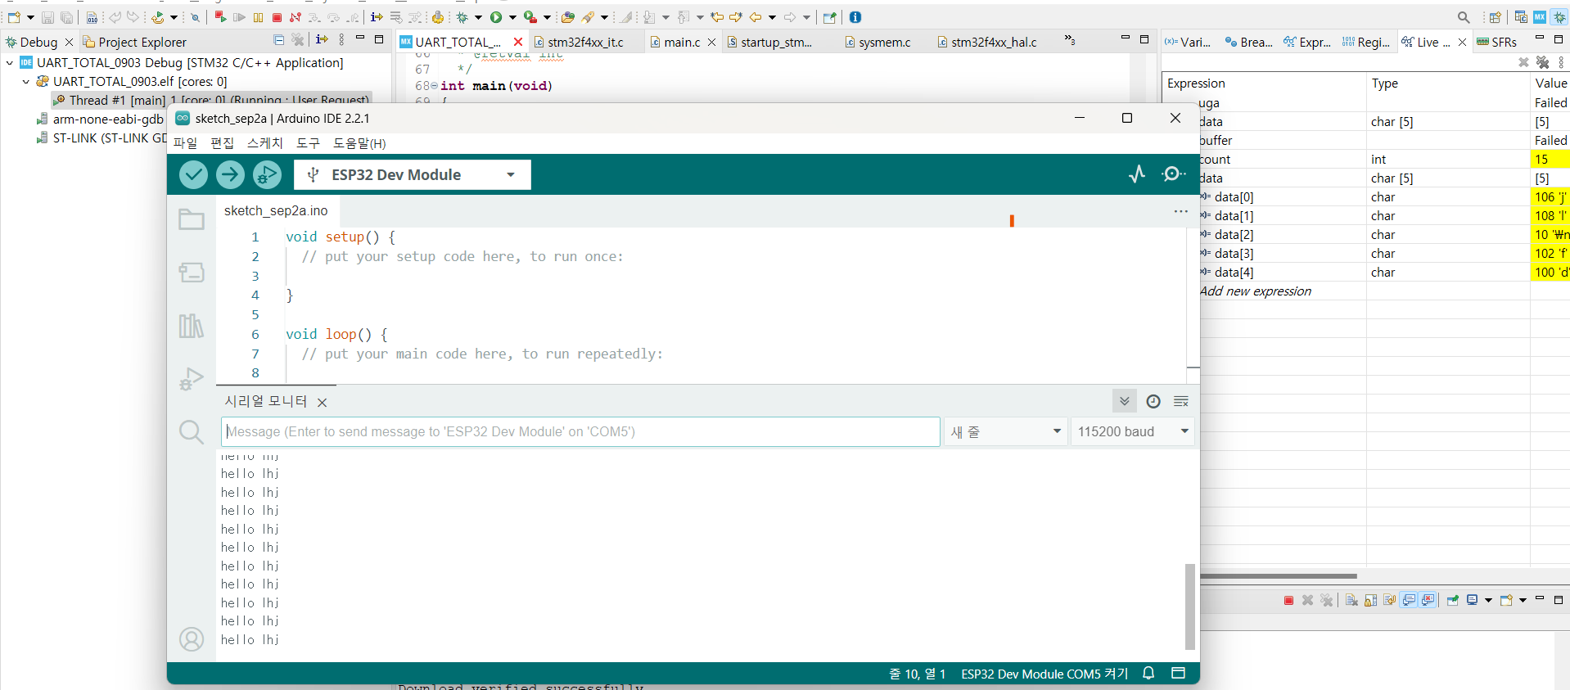This screenshot has width=1570, height=690.
Task: Show hidden editor tabs list chevron
Action: tap(1069, 39)
